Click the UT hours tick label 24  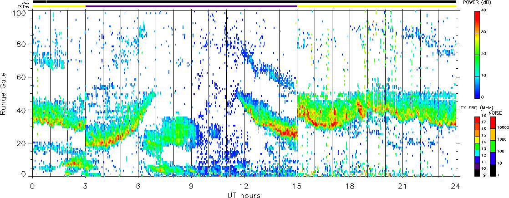456,186
